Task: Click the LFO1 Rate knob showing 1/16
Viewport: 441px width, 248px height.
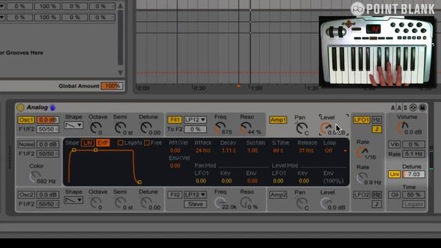Action: 362,152
